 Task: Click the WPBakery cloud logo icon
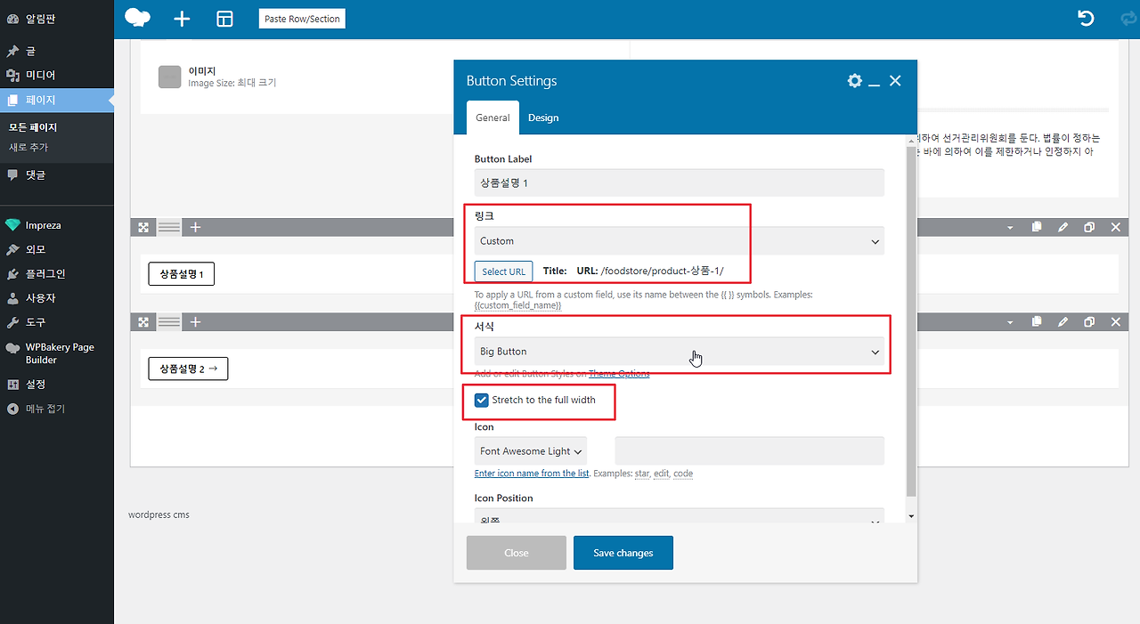137,18
